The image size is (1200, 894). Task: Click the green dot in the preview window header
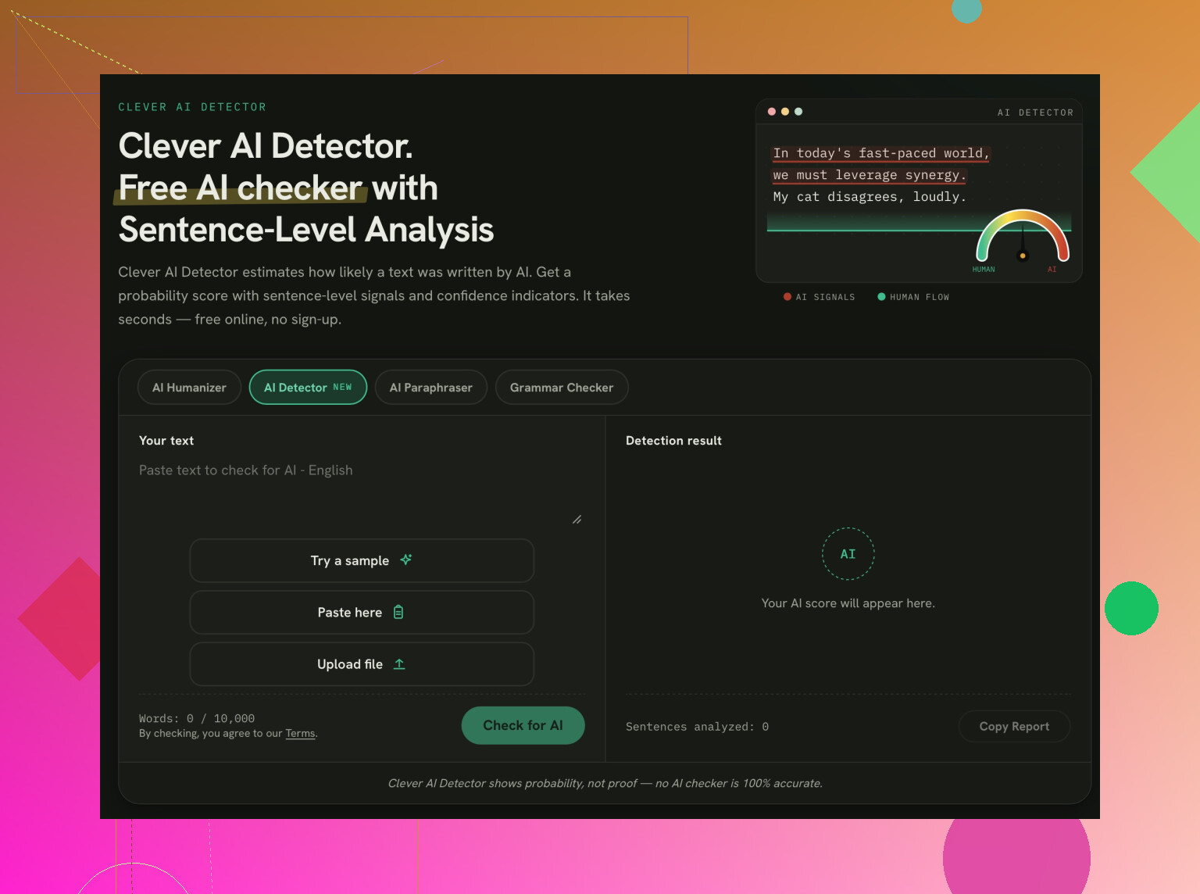798,112
